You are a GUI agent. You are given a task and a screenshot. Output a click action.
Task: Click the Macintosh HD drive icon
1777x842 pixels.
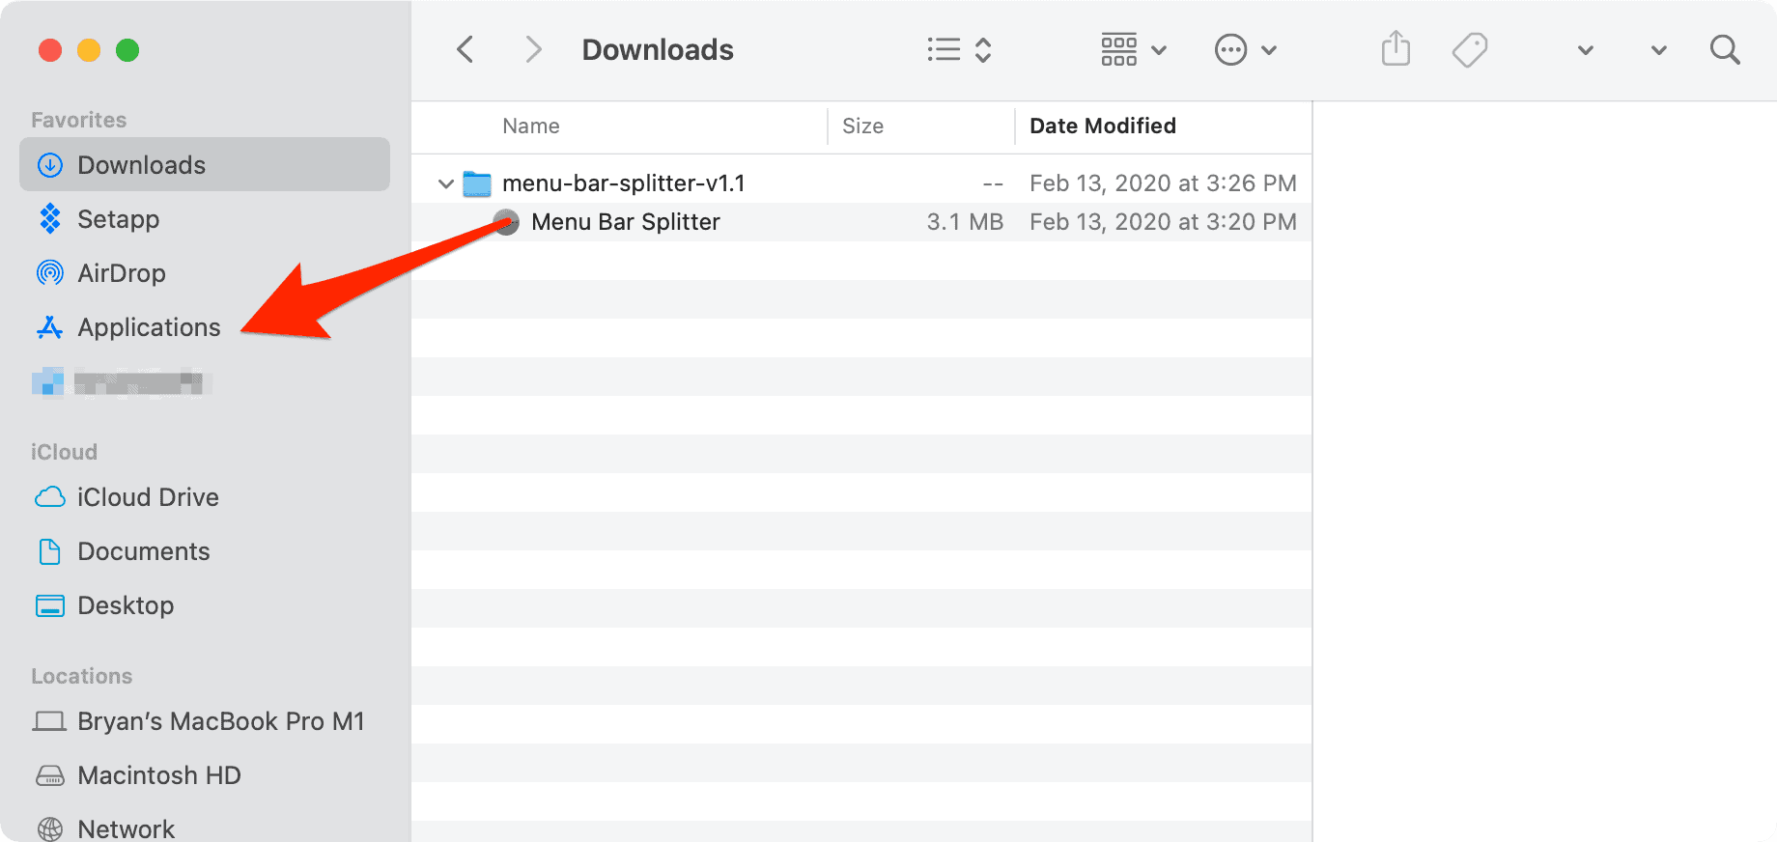pos(50,775)
